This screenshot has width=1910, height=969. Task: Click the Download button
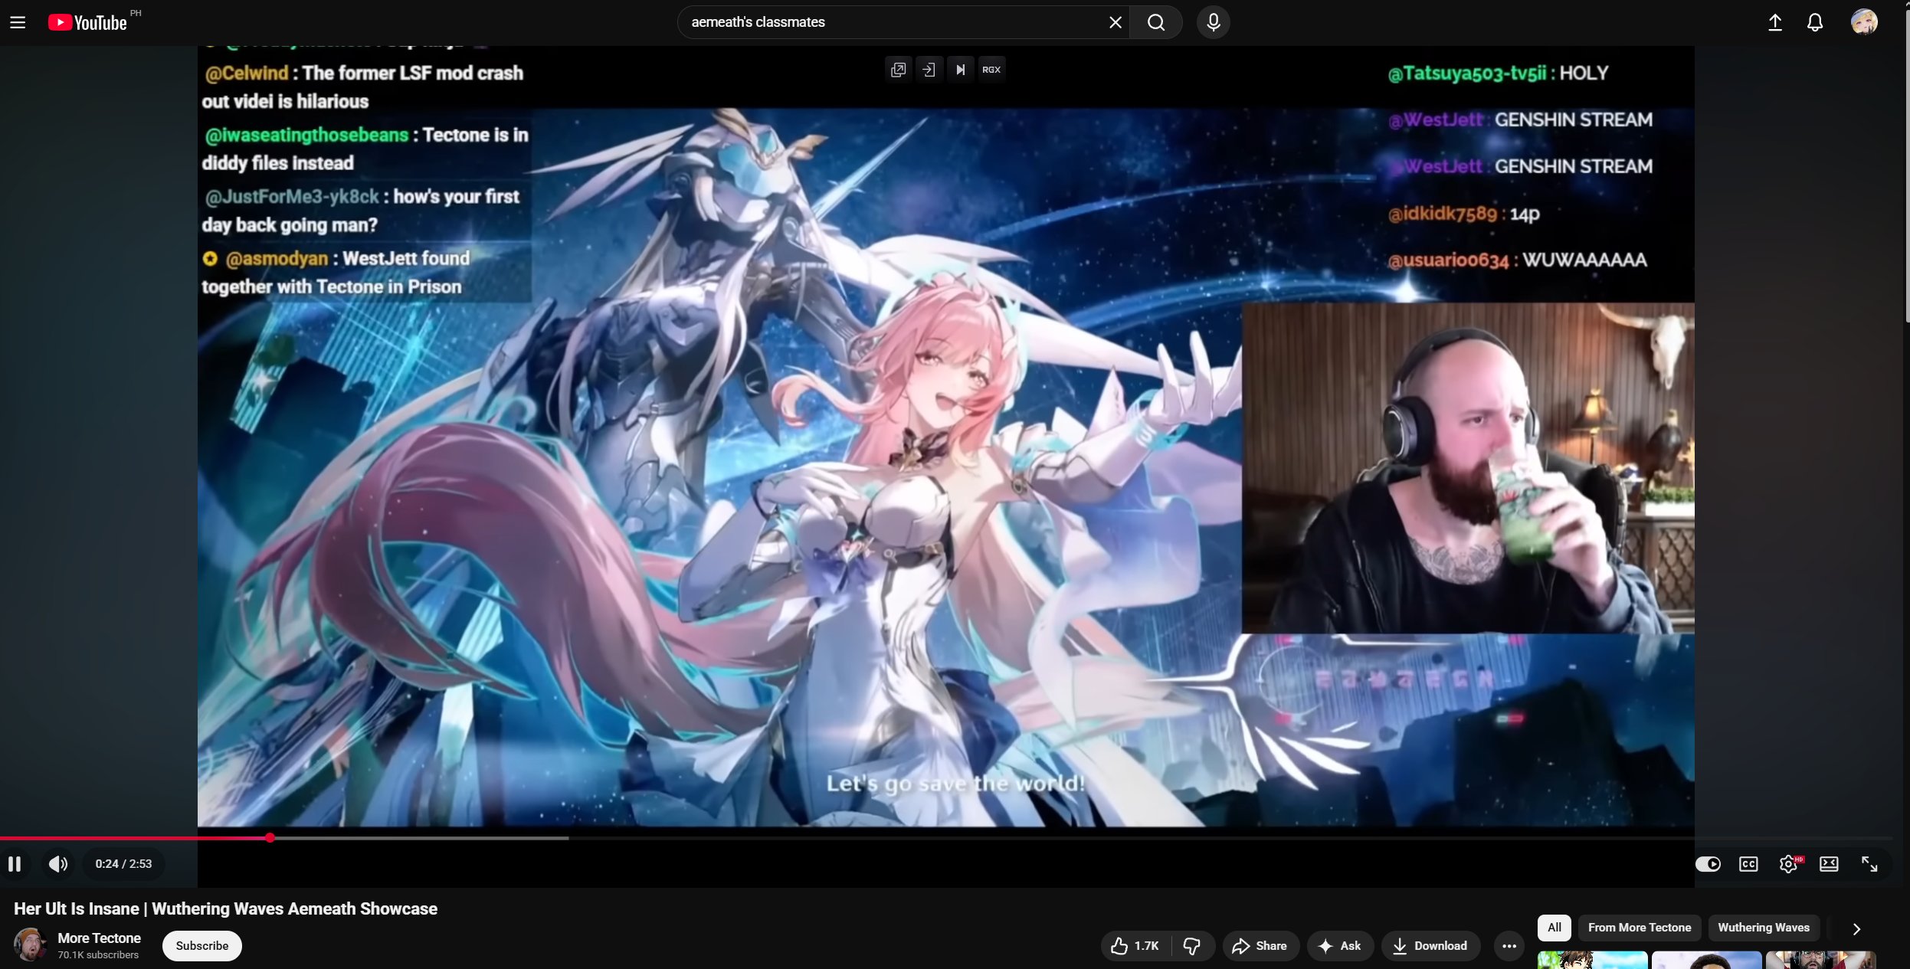click(1430, 946)
